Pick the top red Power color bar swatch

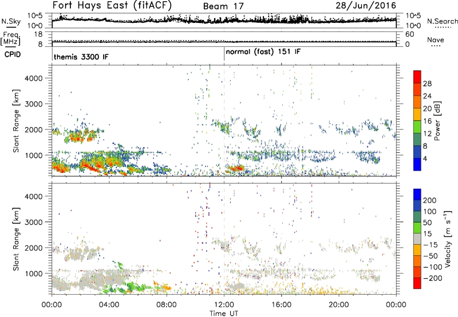click(417, 77)
